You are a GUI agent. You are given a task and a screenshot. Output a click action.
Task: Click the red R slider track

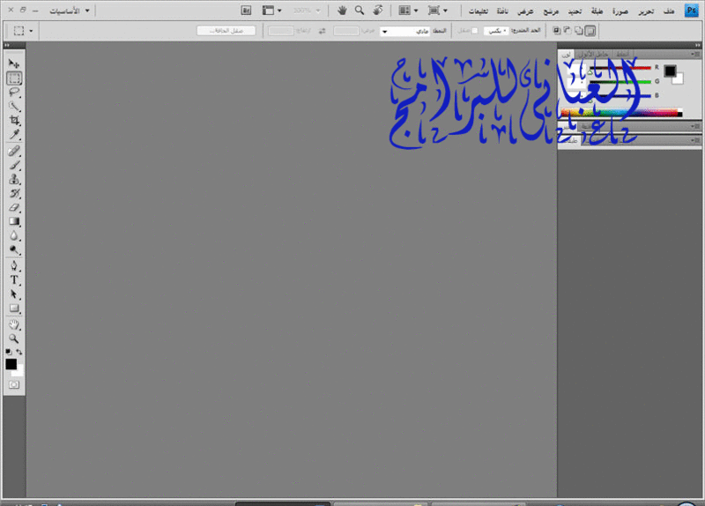[x=620, y=68]
